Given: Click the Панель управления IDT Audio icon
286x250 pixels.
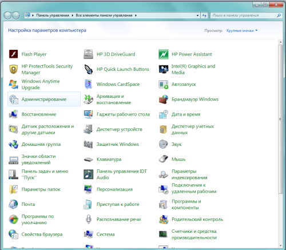Looking at the screenshot, I should [x=88, y=174].
